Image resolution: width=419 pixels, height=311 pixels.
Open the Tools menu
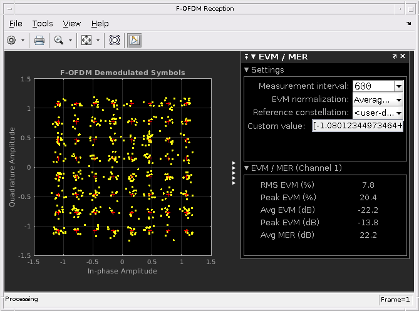pos(43,24)
